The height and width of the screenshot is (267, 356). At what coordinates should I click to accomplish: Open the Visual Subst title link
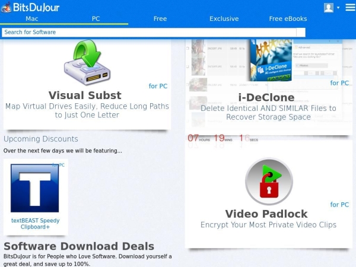(85, 95)
